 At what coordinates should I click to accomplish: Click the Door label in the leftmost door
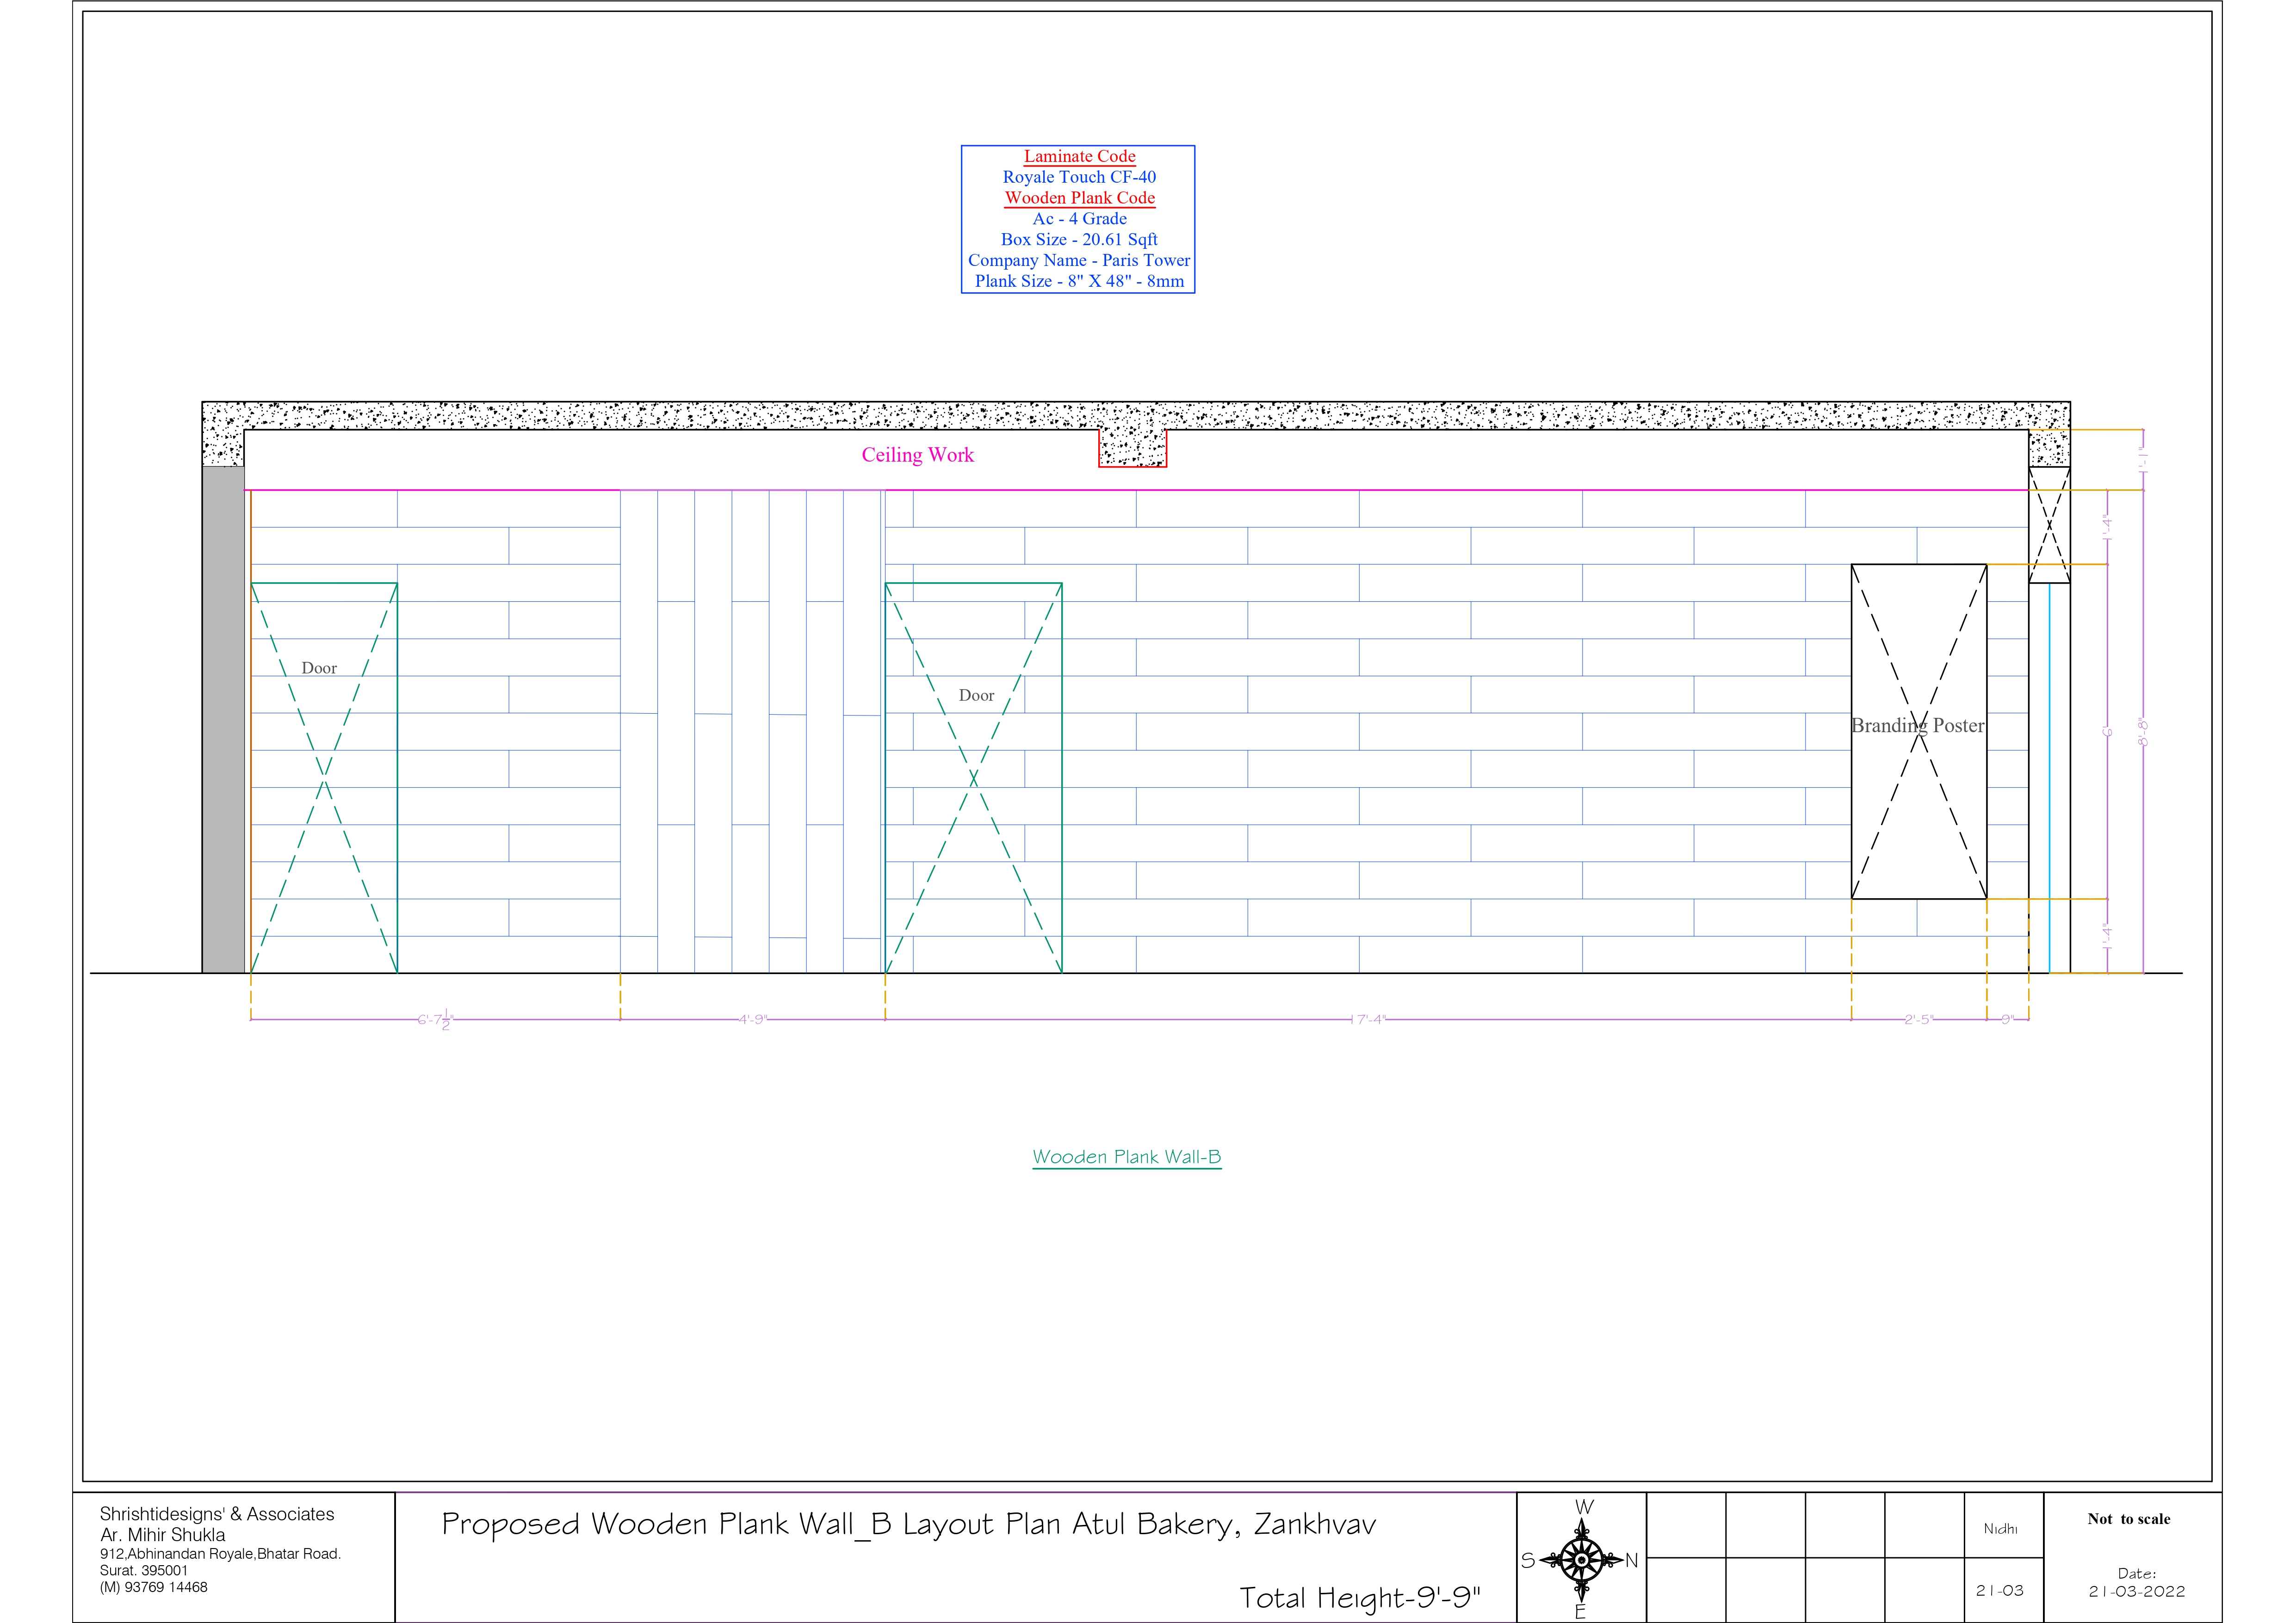coord(319,668)
